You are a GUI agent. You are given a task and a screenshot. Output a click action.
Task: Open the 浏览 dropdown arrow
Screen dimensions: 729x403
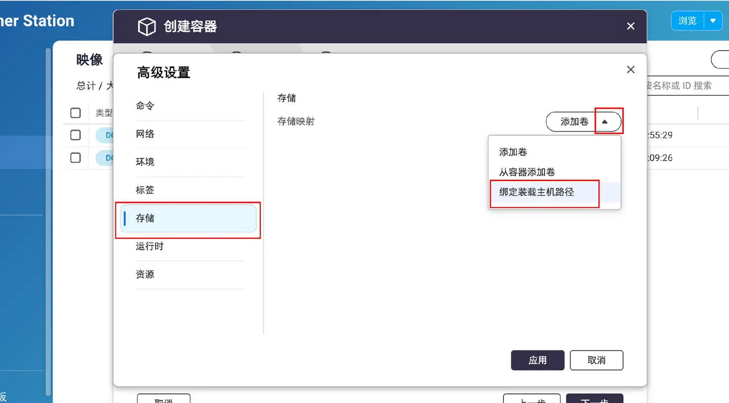(x=713, y=21)
